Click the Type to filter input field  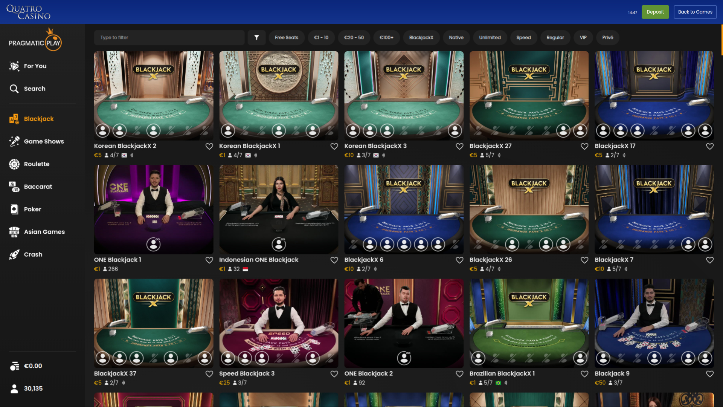coord(169,37)
